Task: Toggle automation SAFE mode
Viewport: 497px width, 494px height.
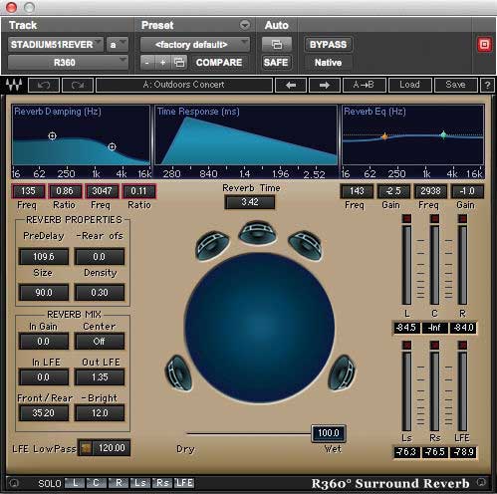Action: point(276,63)
